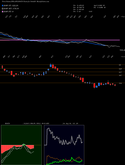Click the first red candlestick at chart start
125x165 pixels.
(x=2, y=67)
